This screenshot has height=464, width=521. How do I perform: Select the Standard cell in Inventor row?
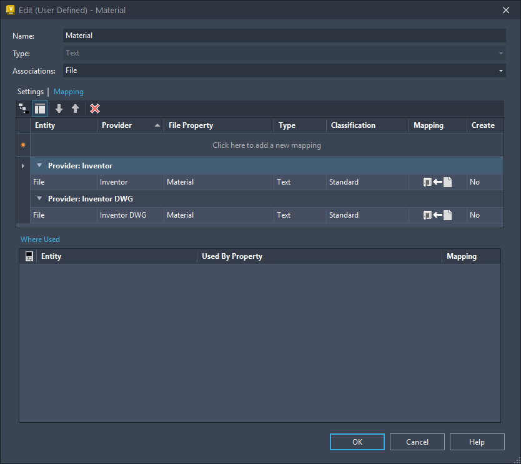[x=367, y=182]
